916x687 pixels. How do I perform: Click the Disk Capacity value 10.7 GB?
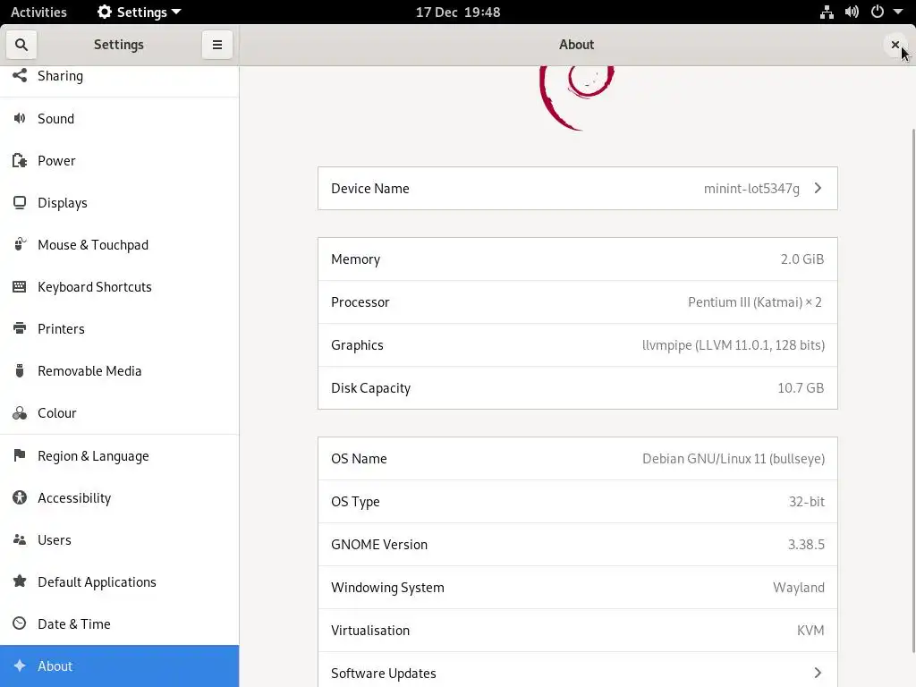pos(801,388)
